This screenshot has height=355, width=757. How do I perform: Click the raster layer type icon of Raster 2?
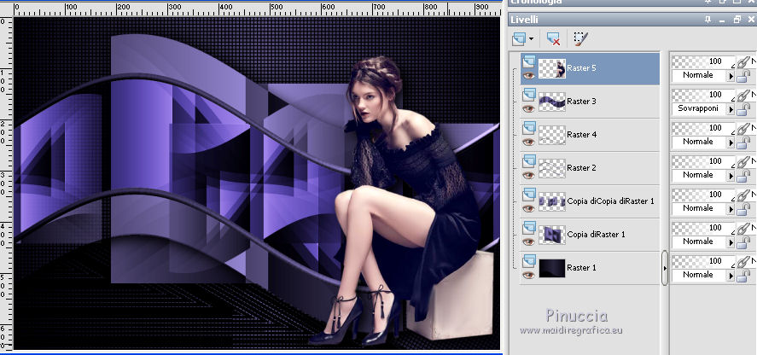point(528,161)
